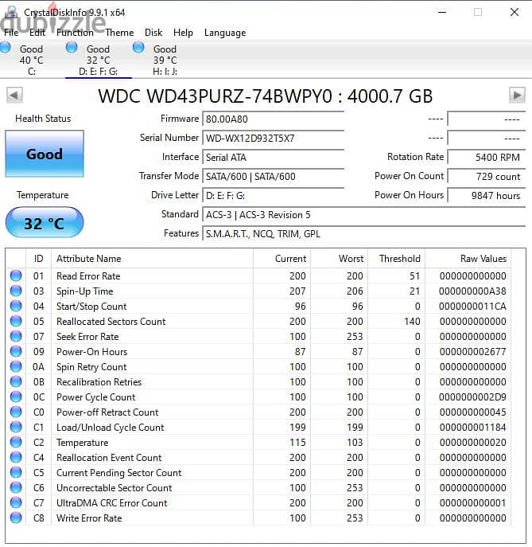Select the D: E: F: G: disk orb
This screenshot has width=532, height=547.
pos(72,48)
